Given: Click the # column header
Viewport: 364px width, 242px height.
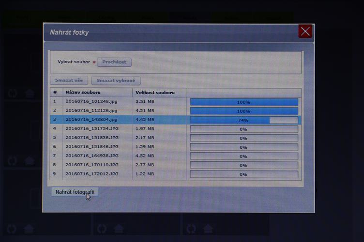Looking at the screenshot, I should pos(57,92).
